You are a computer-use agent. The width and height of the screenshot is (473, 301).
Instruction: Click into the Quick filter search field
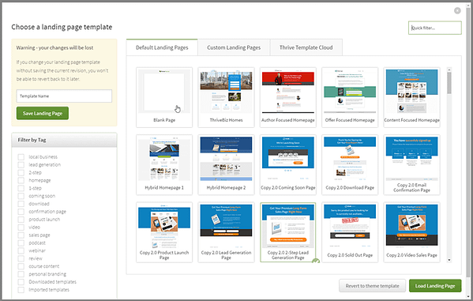(x=434, y=28)
